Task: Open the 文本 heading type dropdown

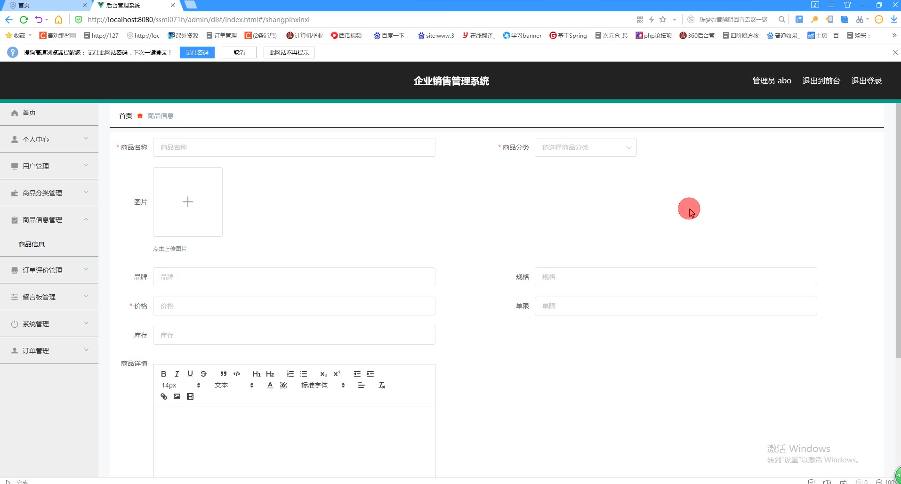Action: tap(234, 385)
